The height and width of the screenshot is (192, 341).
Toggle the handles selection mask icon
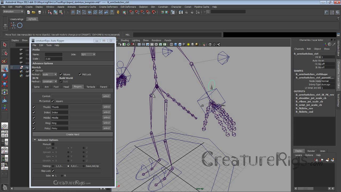click(73, 12)
